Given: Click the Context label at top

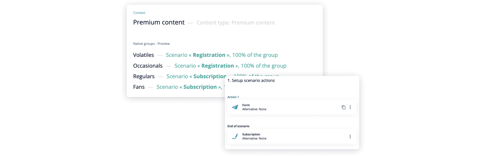Looking at the screenshot, I should coord(139,13).
